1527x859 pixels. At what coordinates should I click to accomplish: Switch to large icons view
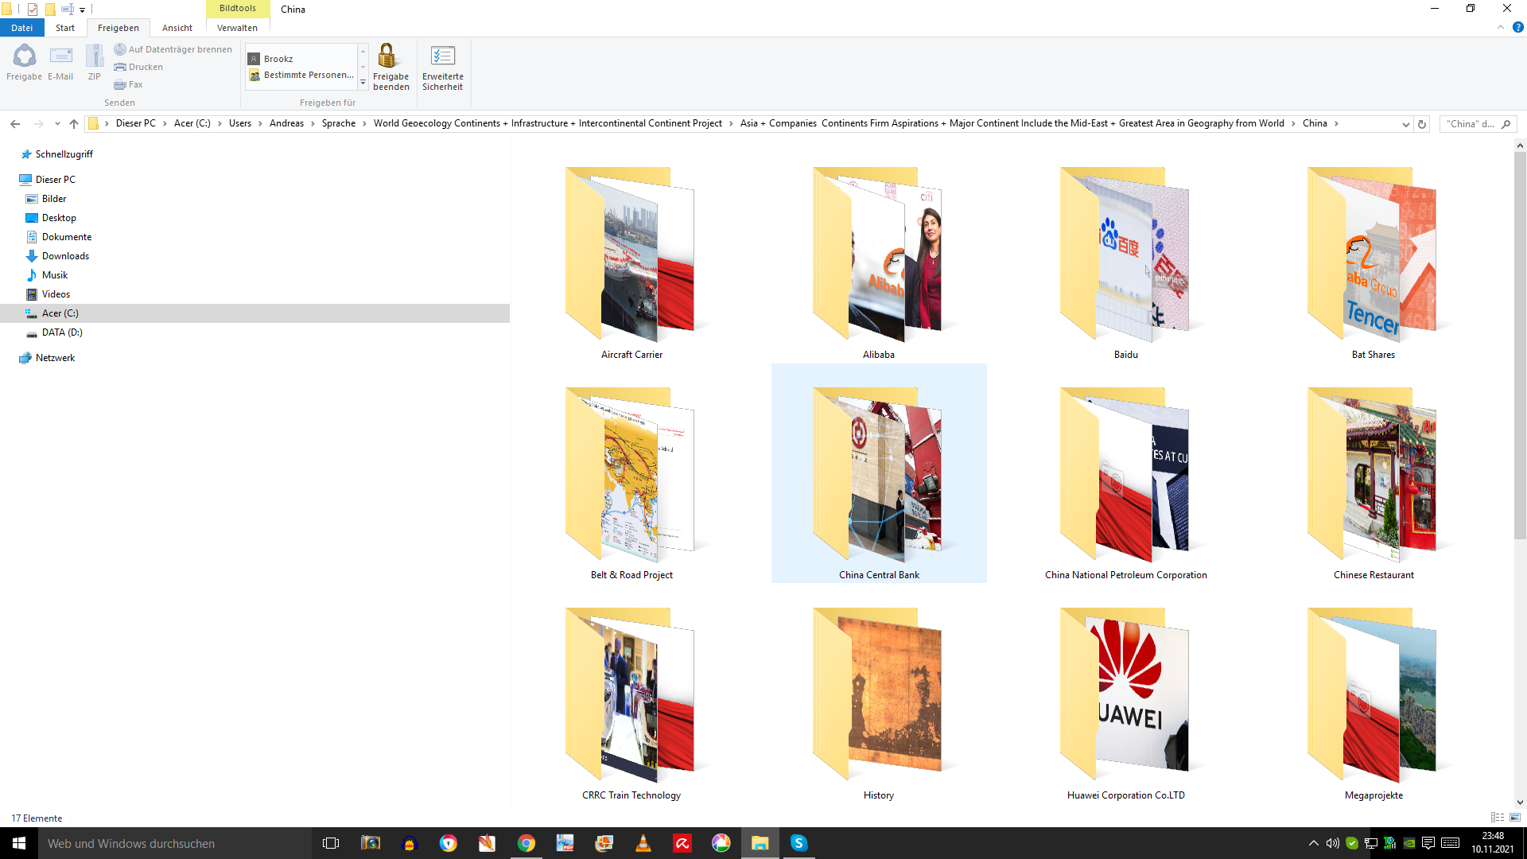1515,818
